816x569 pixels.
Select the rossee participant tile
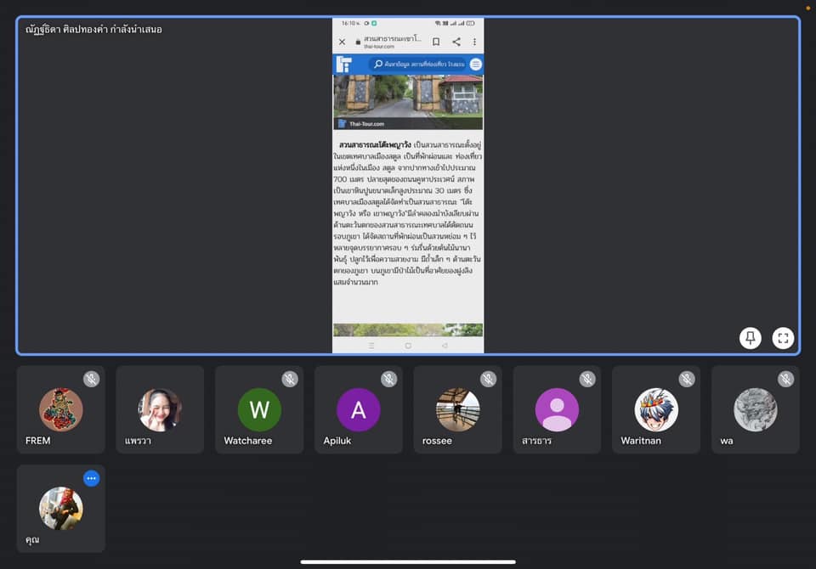457,409
